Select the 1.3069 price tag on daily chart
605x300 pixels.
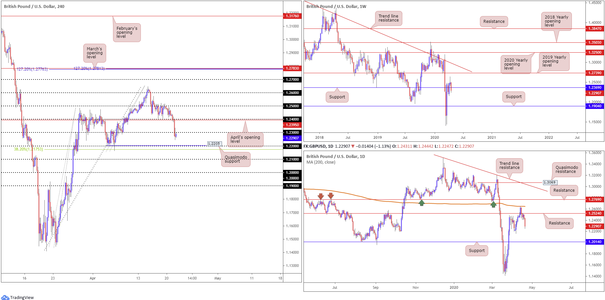[x=550, y=182]
